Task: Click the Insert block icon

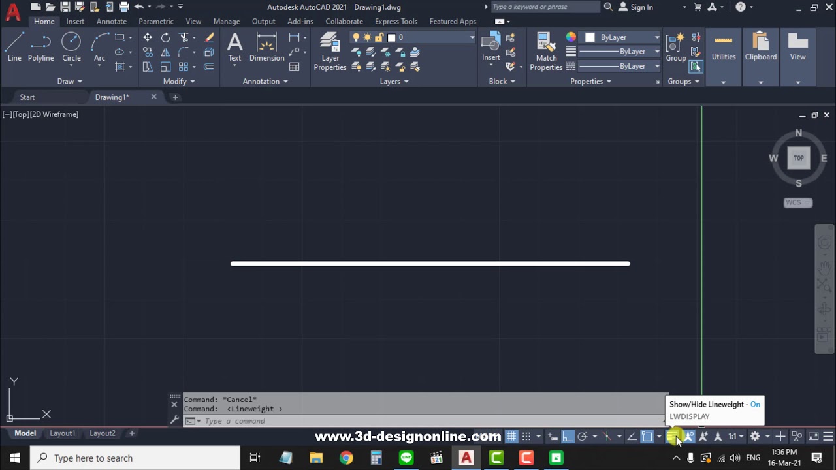Action: [x=491, y=48]
